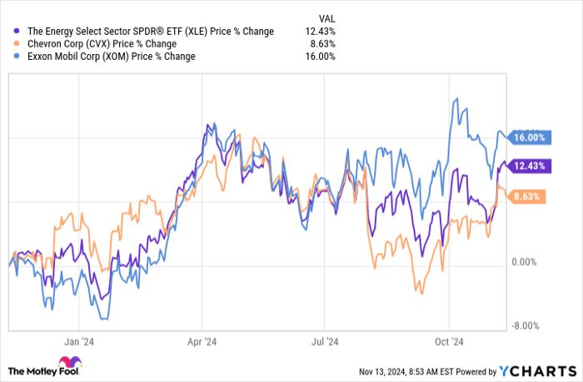
Task: Click the Nov 13, 2024 timestamp text
Action: pyautogui.click(x=406, y=369)
